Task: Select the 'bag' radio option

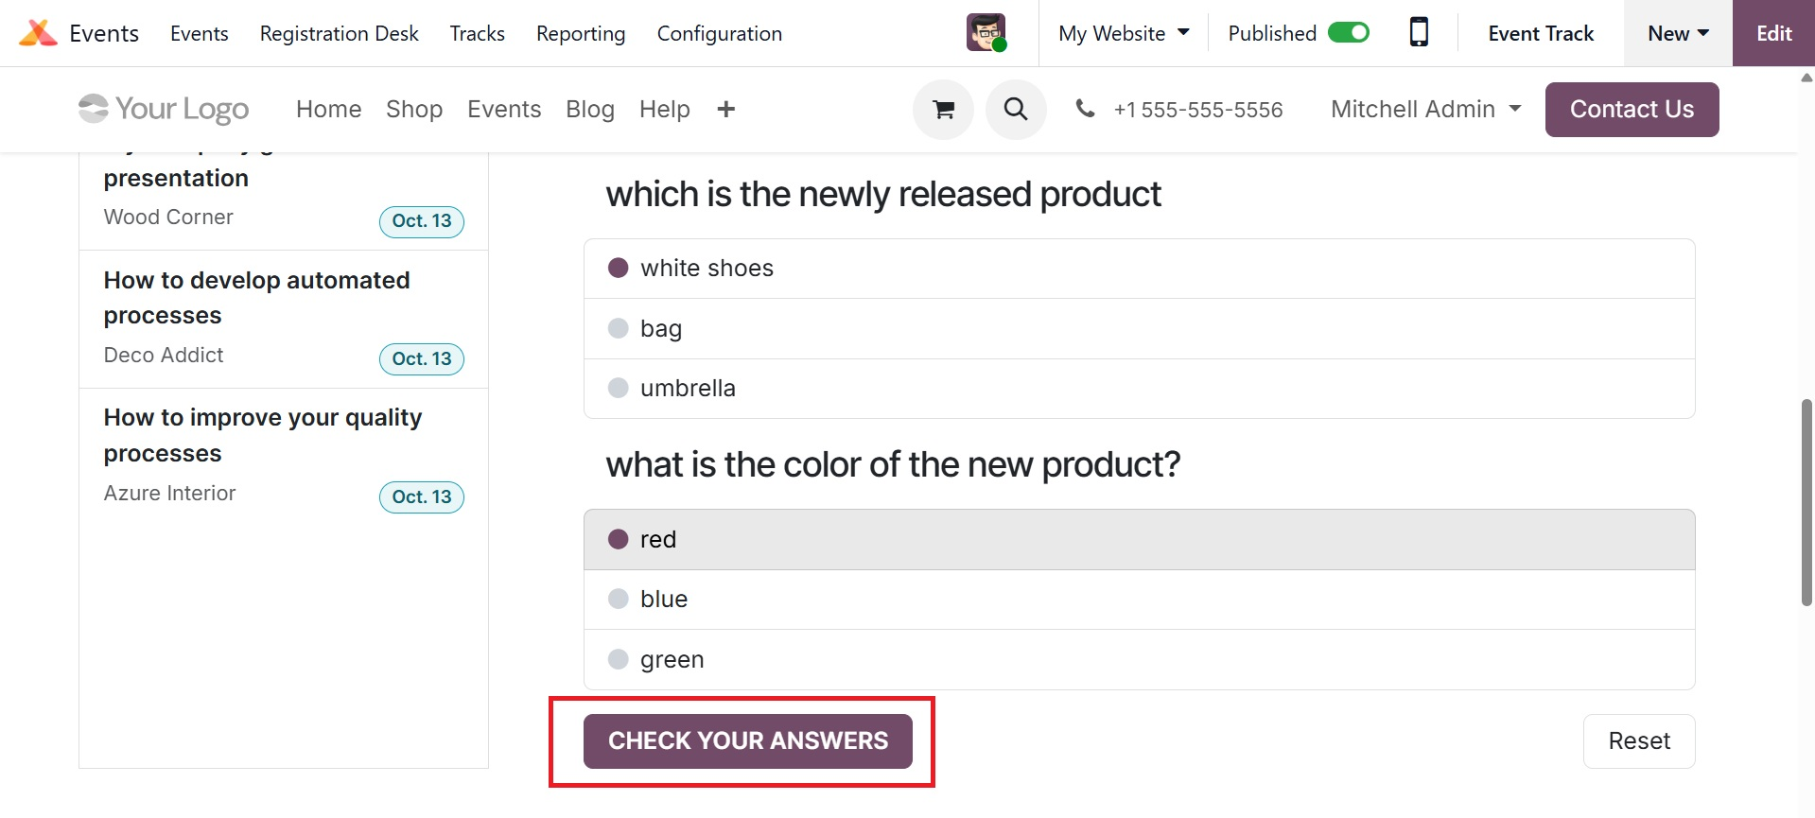Action: pos(619,328)
